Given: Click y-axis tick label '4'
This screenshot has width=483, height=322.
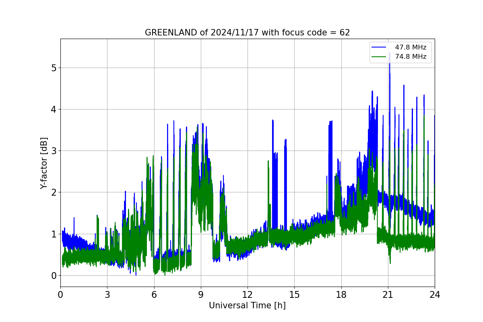Looking at the screenshot, I should [53, 109].
